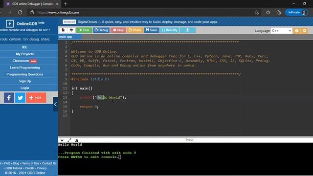Open the IDE sidebar item
The image size is (313, 176).
pyautogui.click(x=25, y=47)
